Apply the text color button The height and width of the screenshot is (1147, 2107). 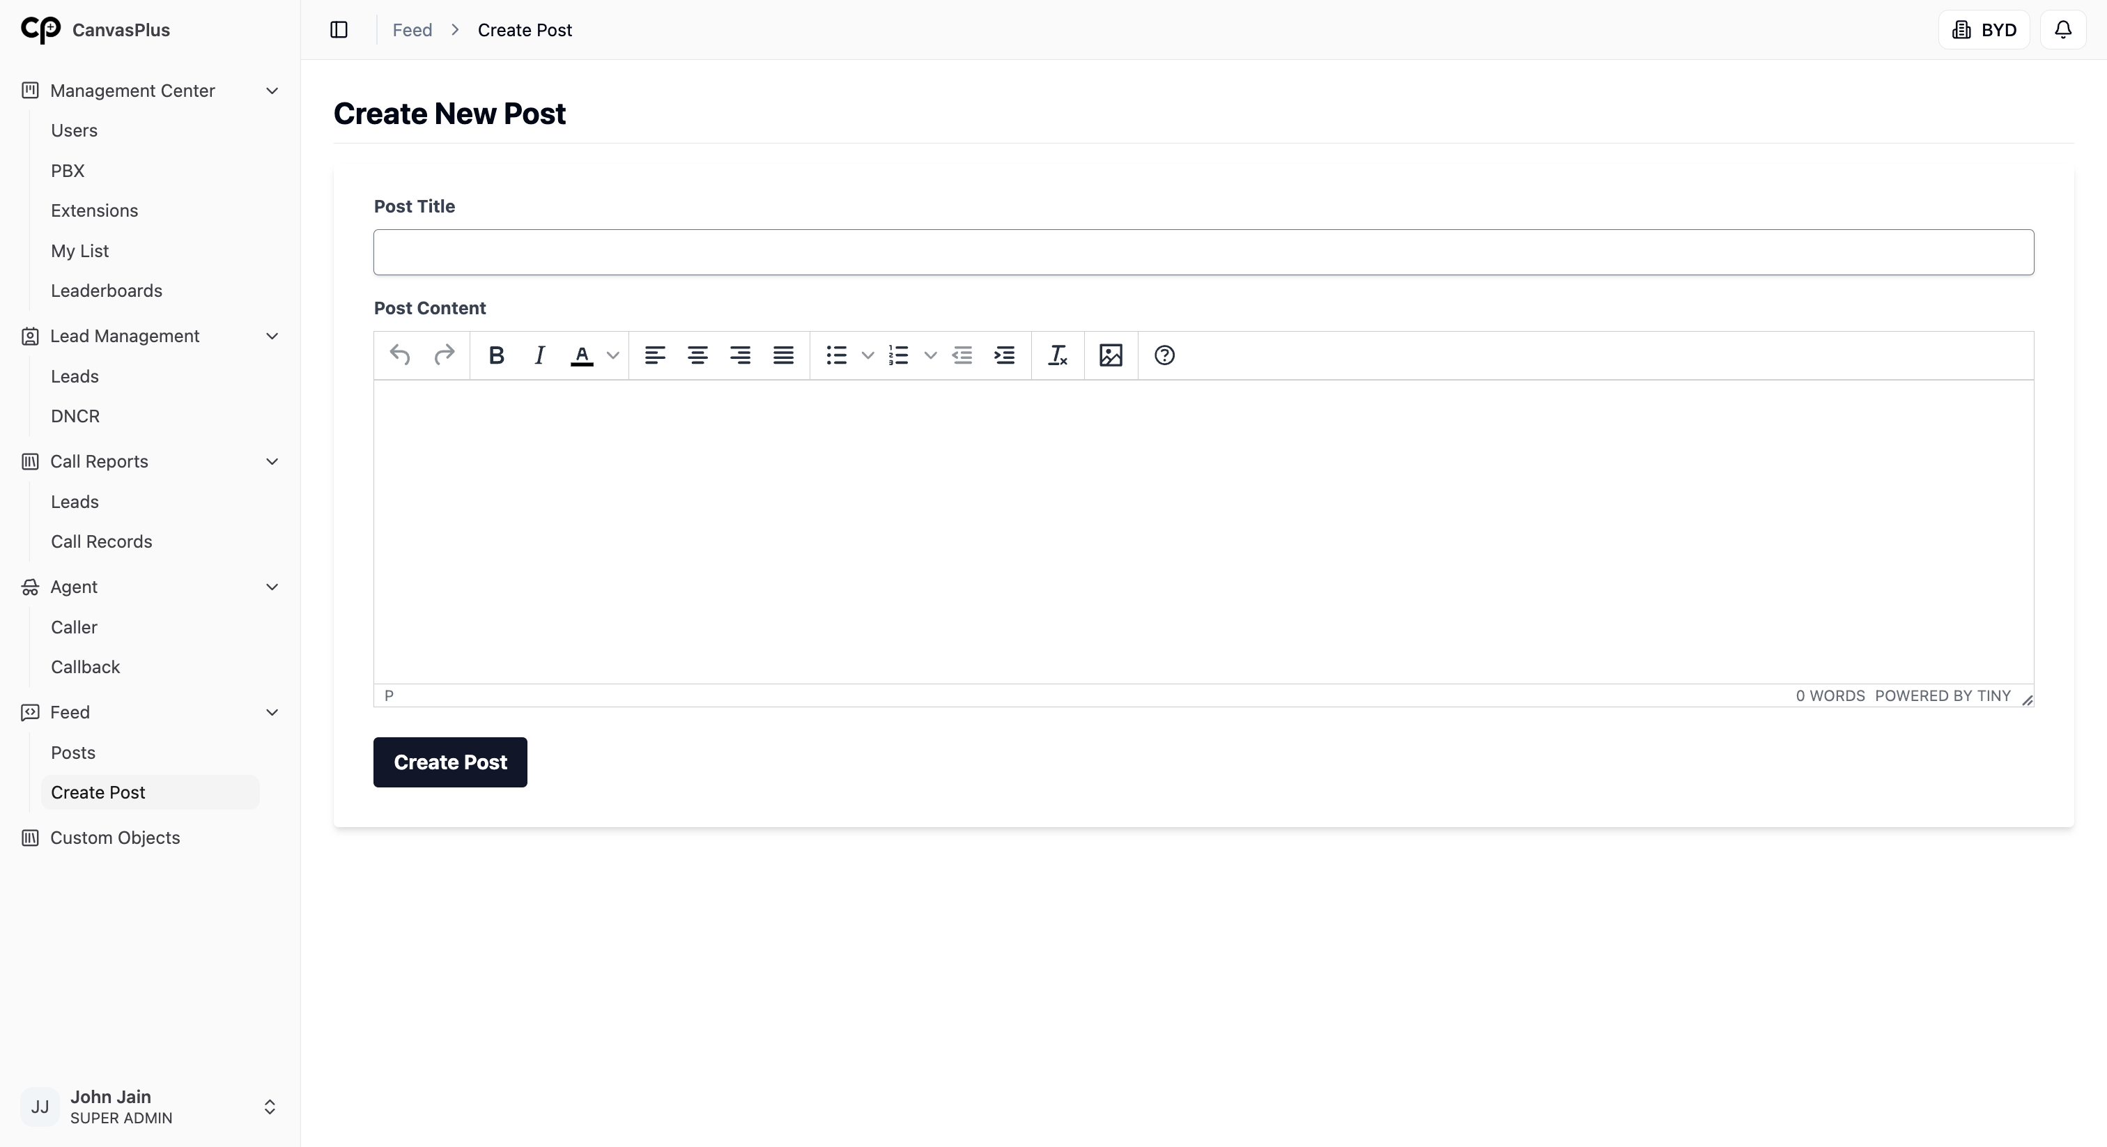582,355
